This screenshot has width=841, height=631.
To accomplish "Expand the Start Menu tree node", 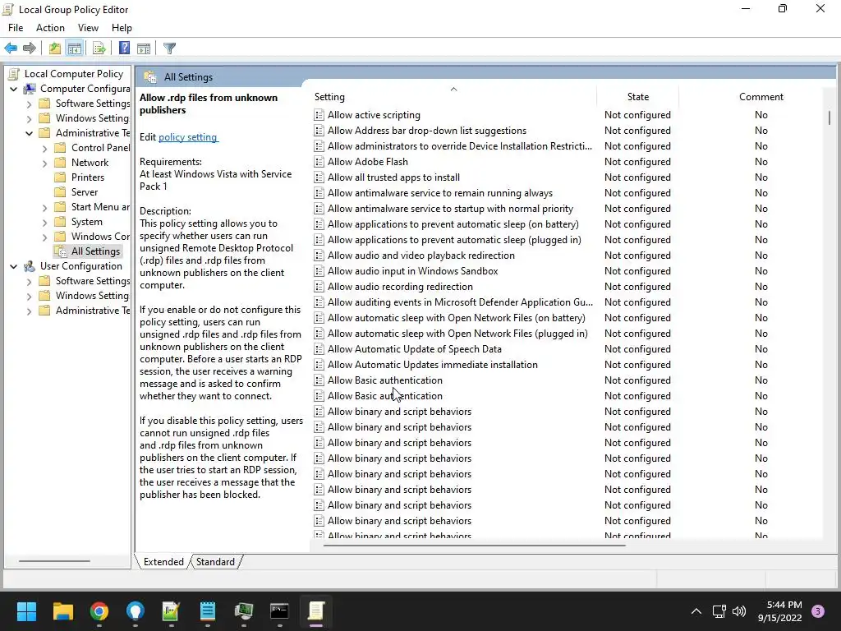I will [x=44, y=207].
